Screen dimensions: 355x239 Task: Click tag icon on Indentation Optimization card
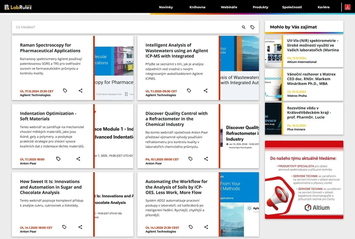(x=58, y=159)
